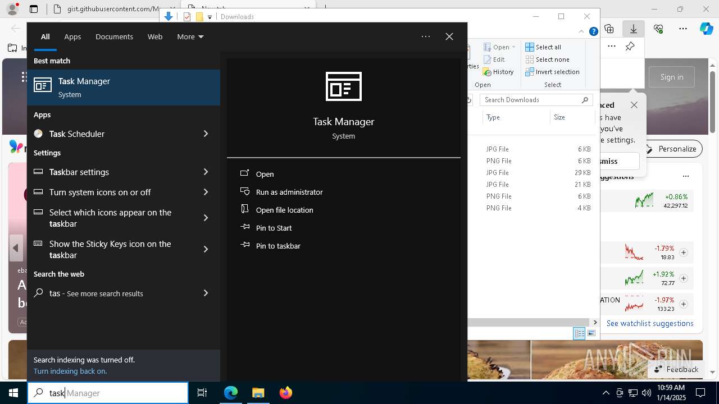This screenshot has height=404, width=719.
Task: Click Edit in Downloads ribbon
Action: 493,59
